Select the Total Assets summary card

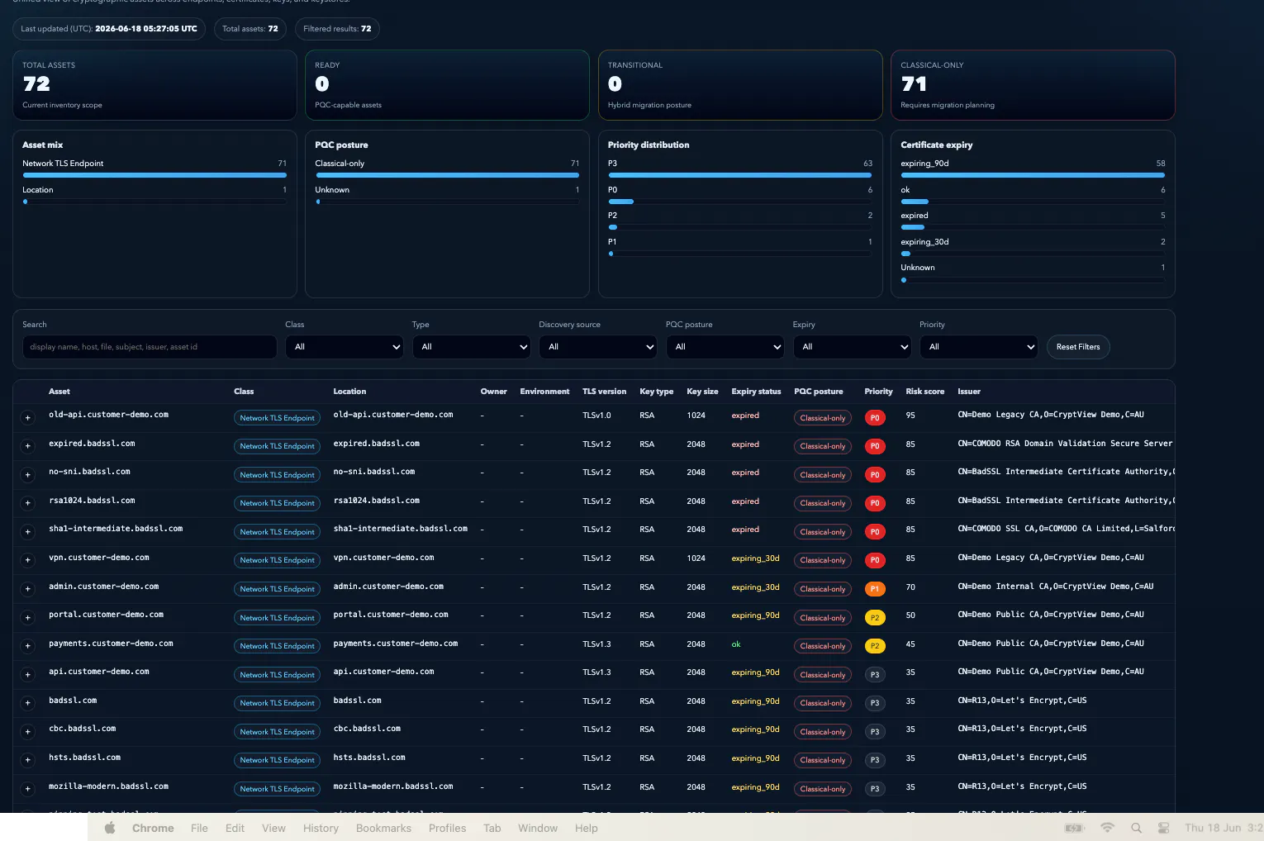pyautogui.click(x=154, y=85)
